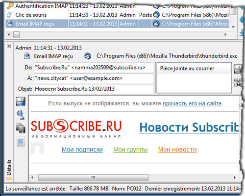Click the Pièce jointe au courrier header
245x196 pixels.
point(194,68)
